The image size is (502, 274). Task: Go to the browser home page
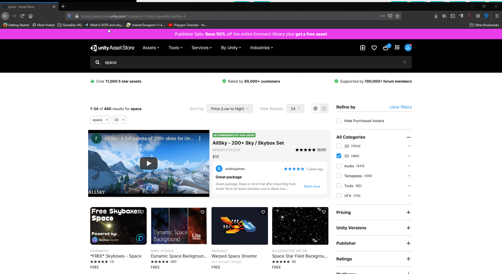tap(31, 16)
